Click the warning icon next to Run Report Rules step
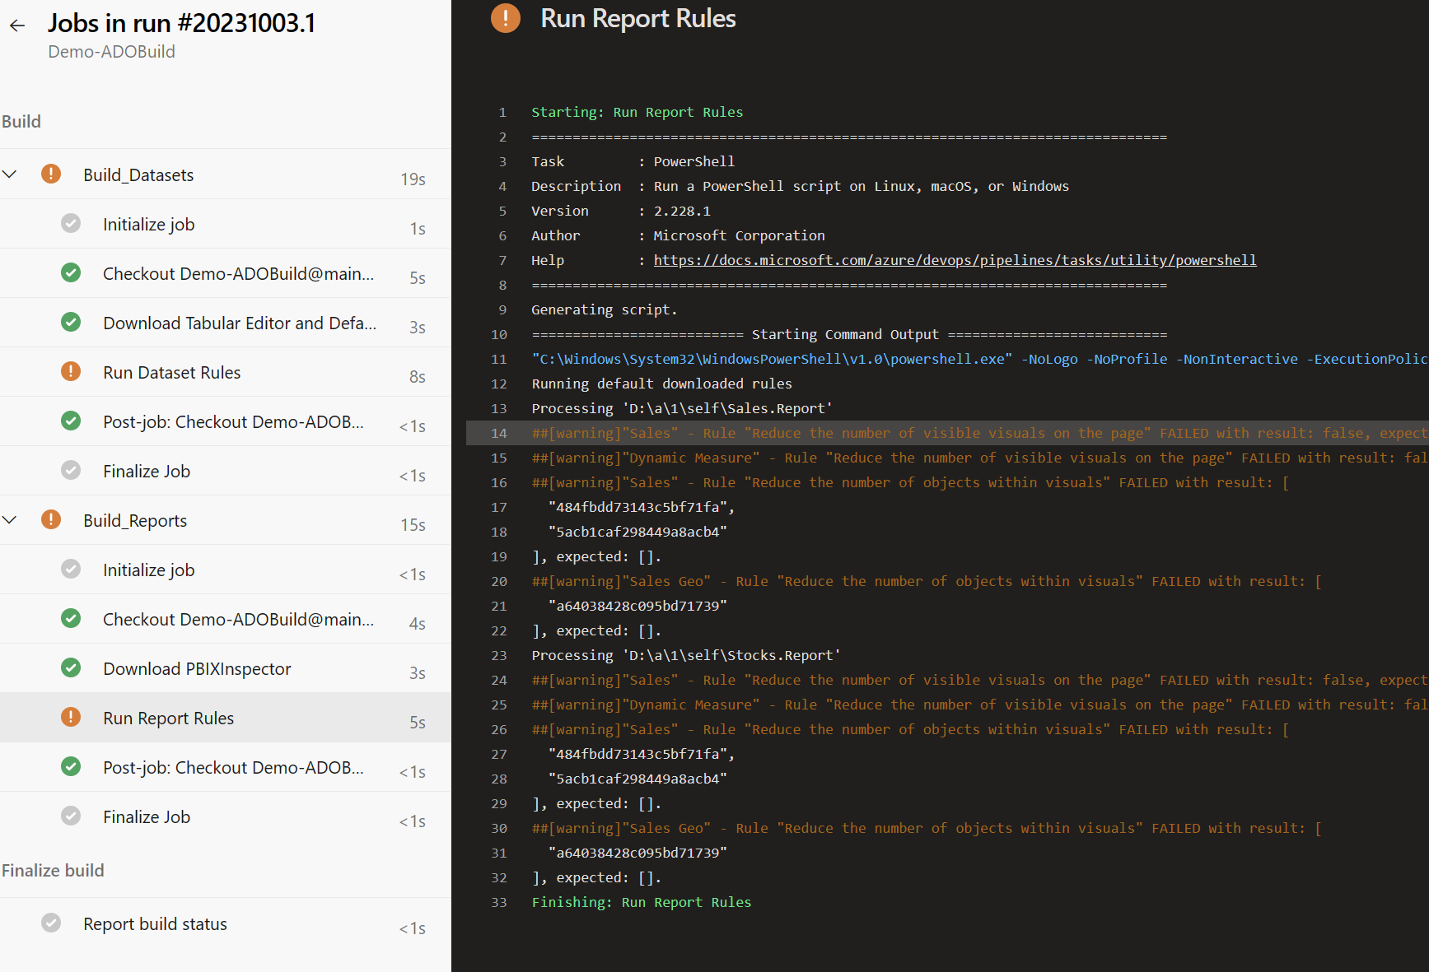Viewport: 1429px width, 972px height. click(x=71, y=717)
